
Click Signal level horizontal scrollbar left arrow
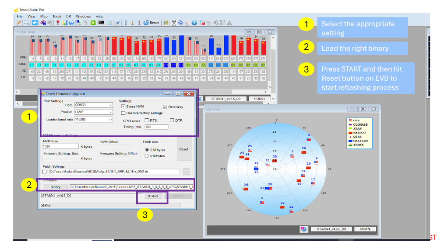pyautogui.click(x=18, y=92)
